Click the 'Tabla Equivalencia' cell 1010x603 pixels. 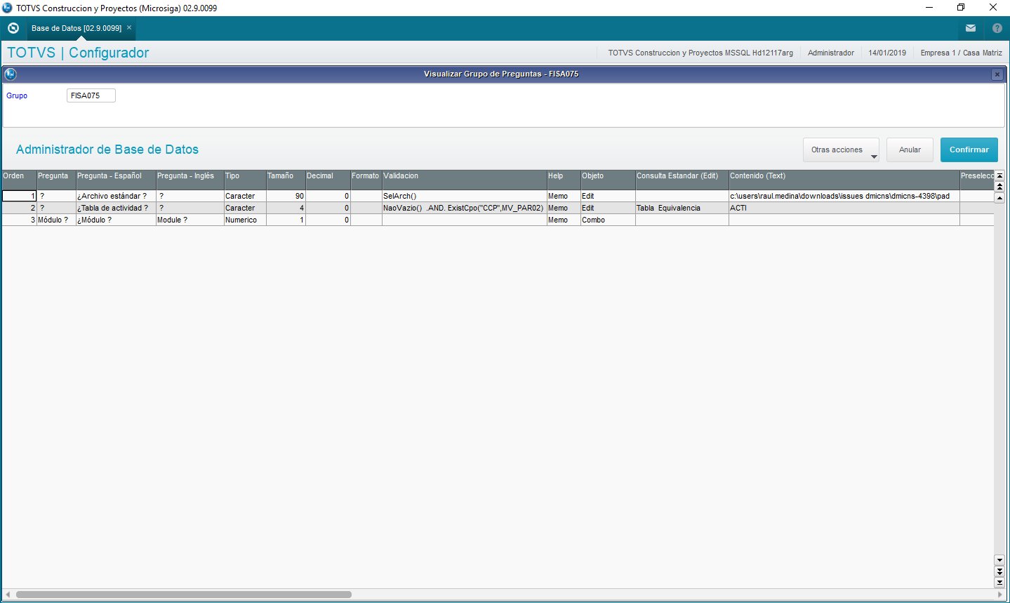pyautogui.click(x=682, y=208)
